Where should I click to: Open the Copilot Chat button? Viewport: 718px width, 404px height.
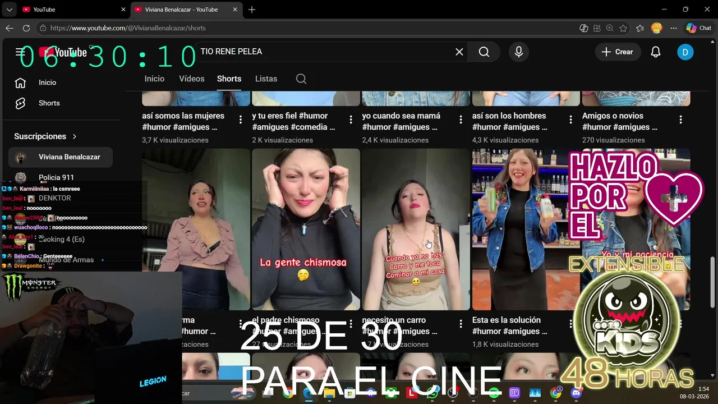699,28
